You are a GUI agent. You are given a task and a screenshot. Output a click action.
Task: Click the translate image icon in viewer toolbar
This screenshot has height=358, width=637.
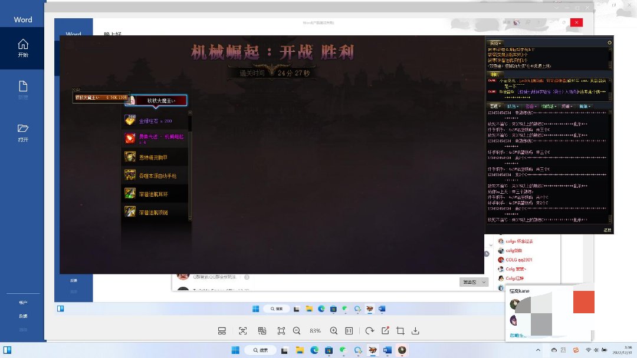(262, 331)
